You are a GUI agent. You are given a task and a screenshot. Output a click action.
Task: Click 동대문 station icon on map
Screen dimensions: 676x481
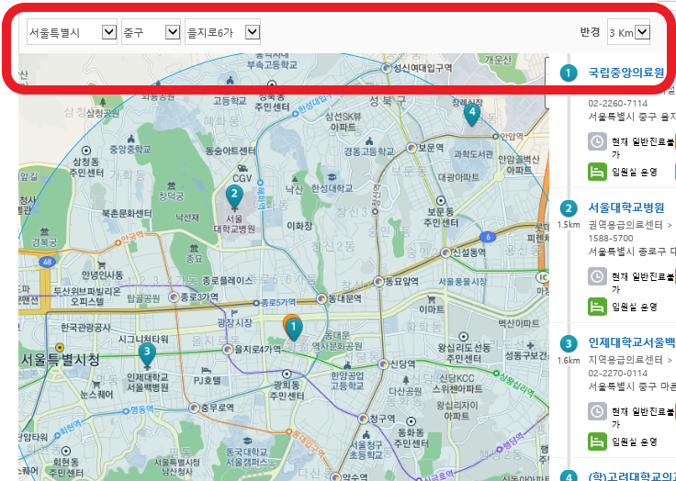coord(321,298)
